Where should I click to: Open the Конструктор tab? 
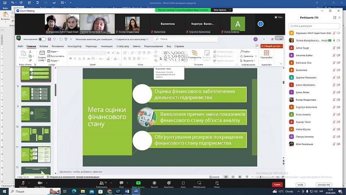(x=74, y=47)
